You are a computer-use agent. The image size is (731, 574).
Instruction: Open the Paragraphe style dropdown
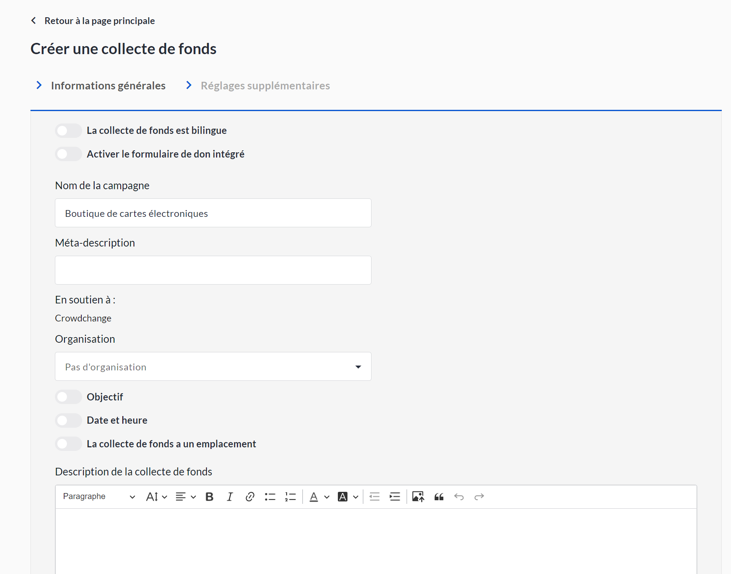99,497
